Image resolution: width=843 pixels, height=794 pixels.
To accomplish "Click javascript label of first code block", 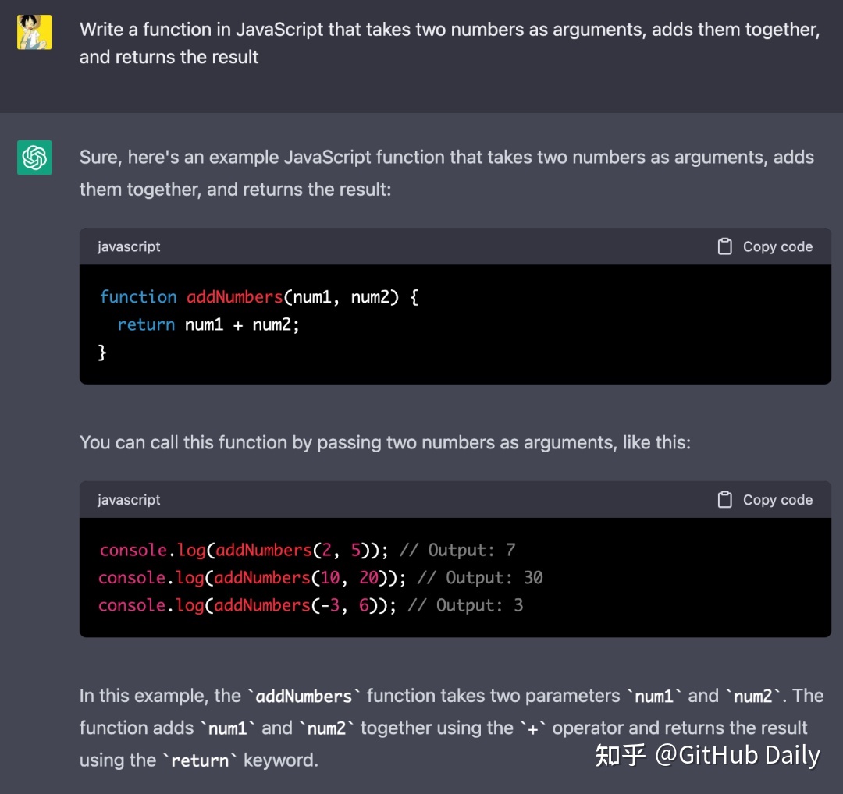I will (x=129, y=246).
